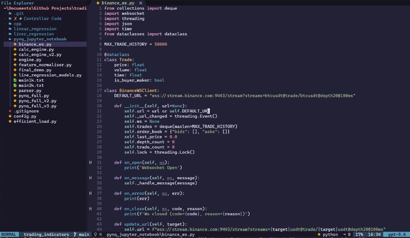Click the .git folder icon
Viewport: 410px width, 238px height.
(x=10, y=13)
